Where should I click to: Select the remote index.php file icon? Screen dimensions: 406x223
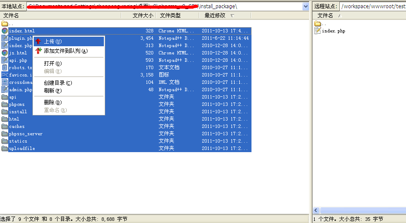[x=317, y=31]
